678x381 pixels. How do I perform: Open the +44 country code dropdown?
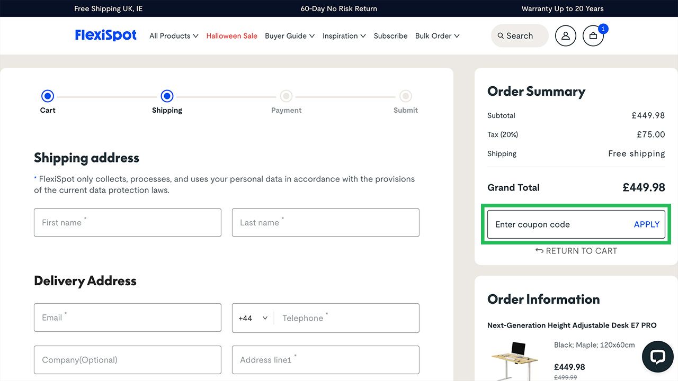coord(253,318)
